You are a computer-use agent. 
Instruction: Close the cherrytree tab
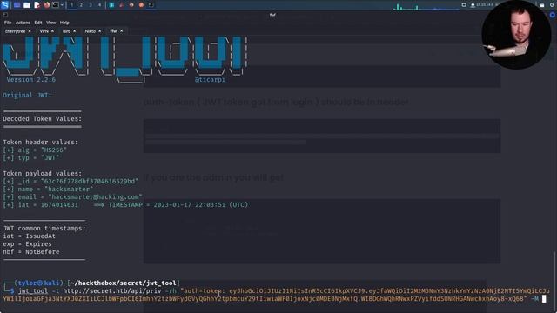[30, 31]
